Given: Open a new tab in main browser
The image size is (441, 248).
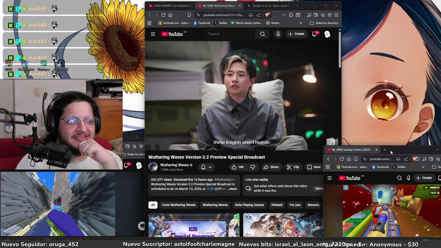Looking at the screenshot, I should pyautogui.click(x=297, y=6).
